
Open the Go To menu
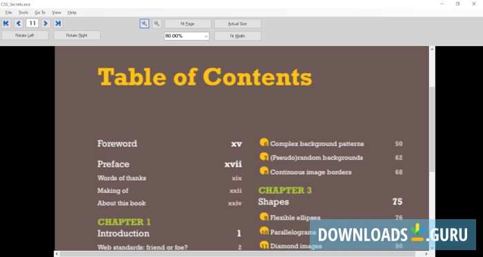[x=40, y=12]
